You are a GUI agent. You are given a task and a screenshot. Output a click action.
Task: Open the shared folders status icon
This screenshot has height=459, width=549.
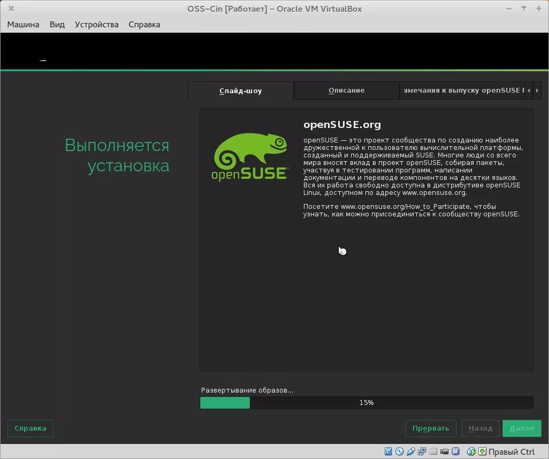point(433,452)
